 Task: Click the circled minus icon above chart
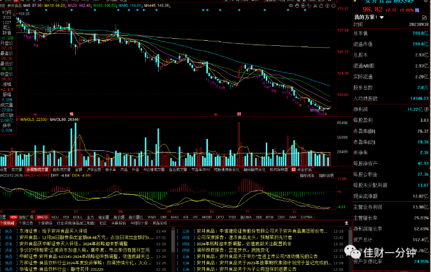[333, 6]
